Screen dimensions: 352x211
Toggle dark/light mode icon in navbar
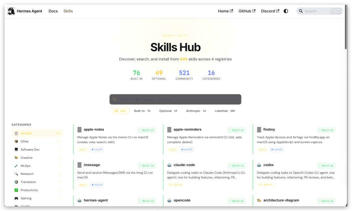[x=286, y=11]
